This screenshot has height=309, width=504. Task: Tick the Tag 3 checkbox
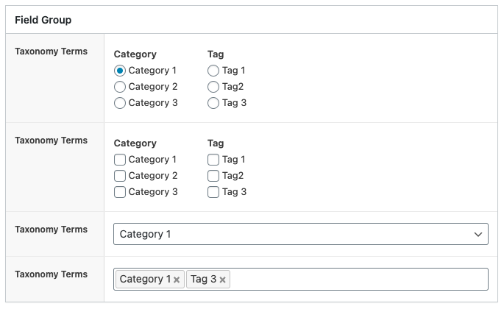click(x=213, y=192)
